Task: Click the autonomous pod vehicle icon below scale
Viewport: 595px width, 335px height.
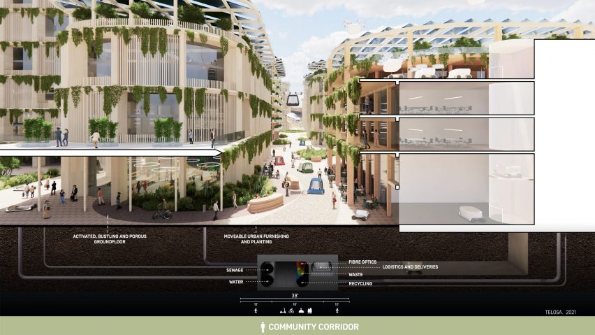Action: click(x=301, y=311)
